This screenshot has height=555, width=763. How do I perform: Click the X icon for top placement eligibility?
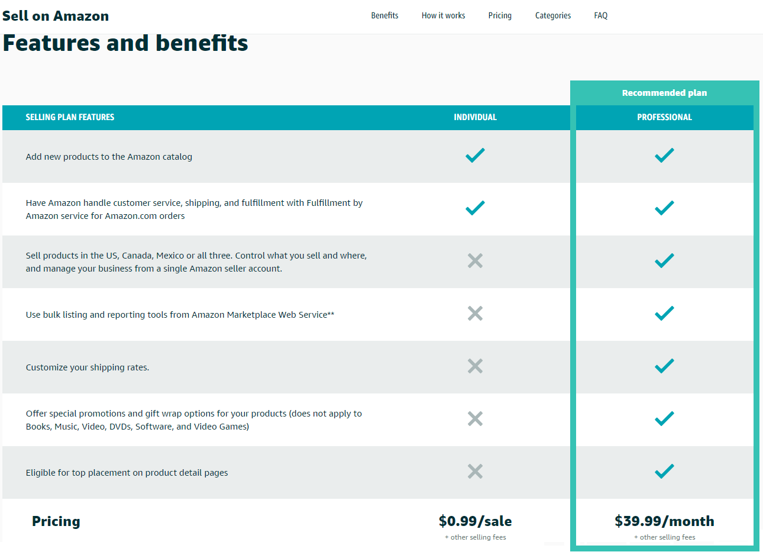pos(475,472)
